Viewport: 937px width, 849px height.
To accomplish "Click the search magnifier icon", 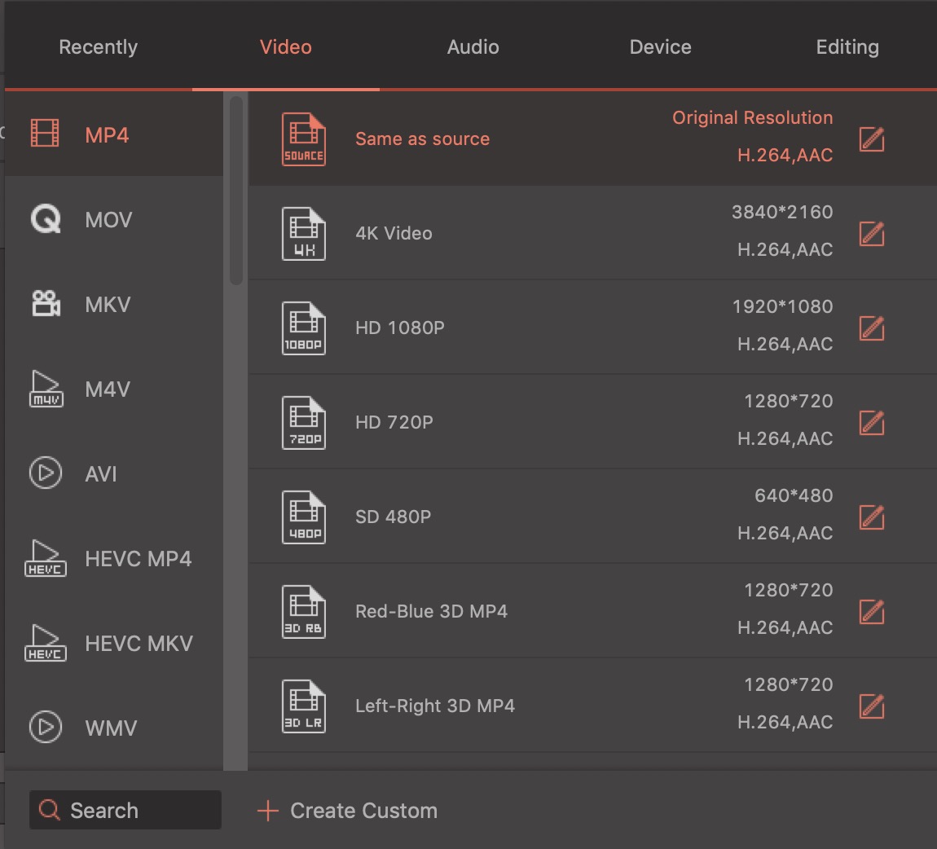I will (x=49, y=810).
